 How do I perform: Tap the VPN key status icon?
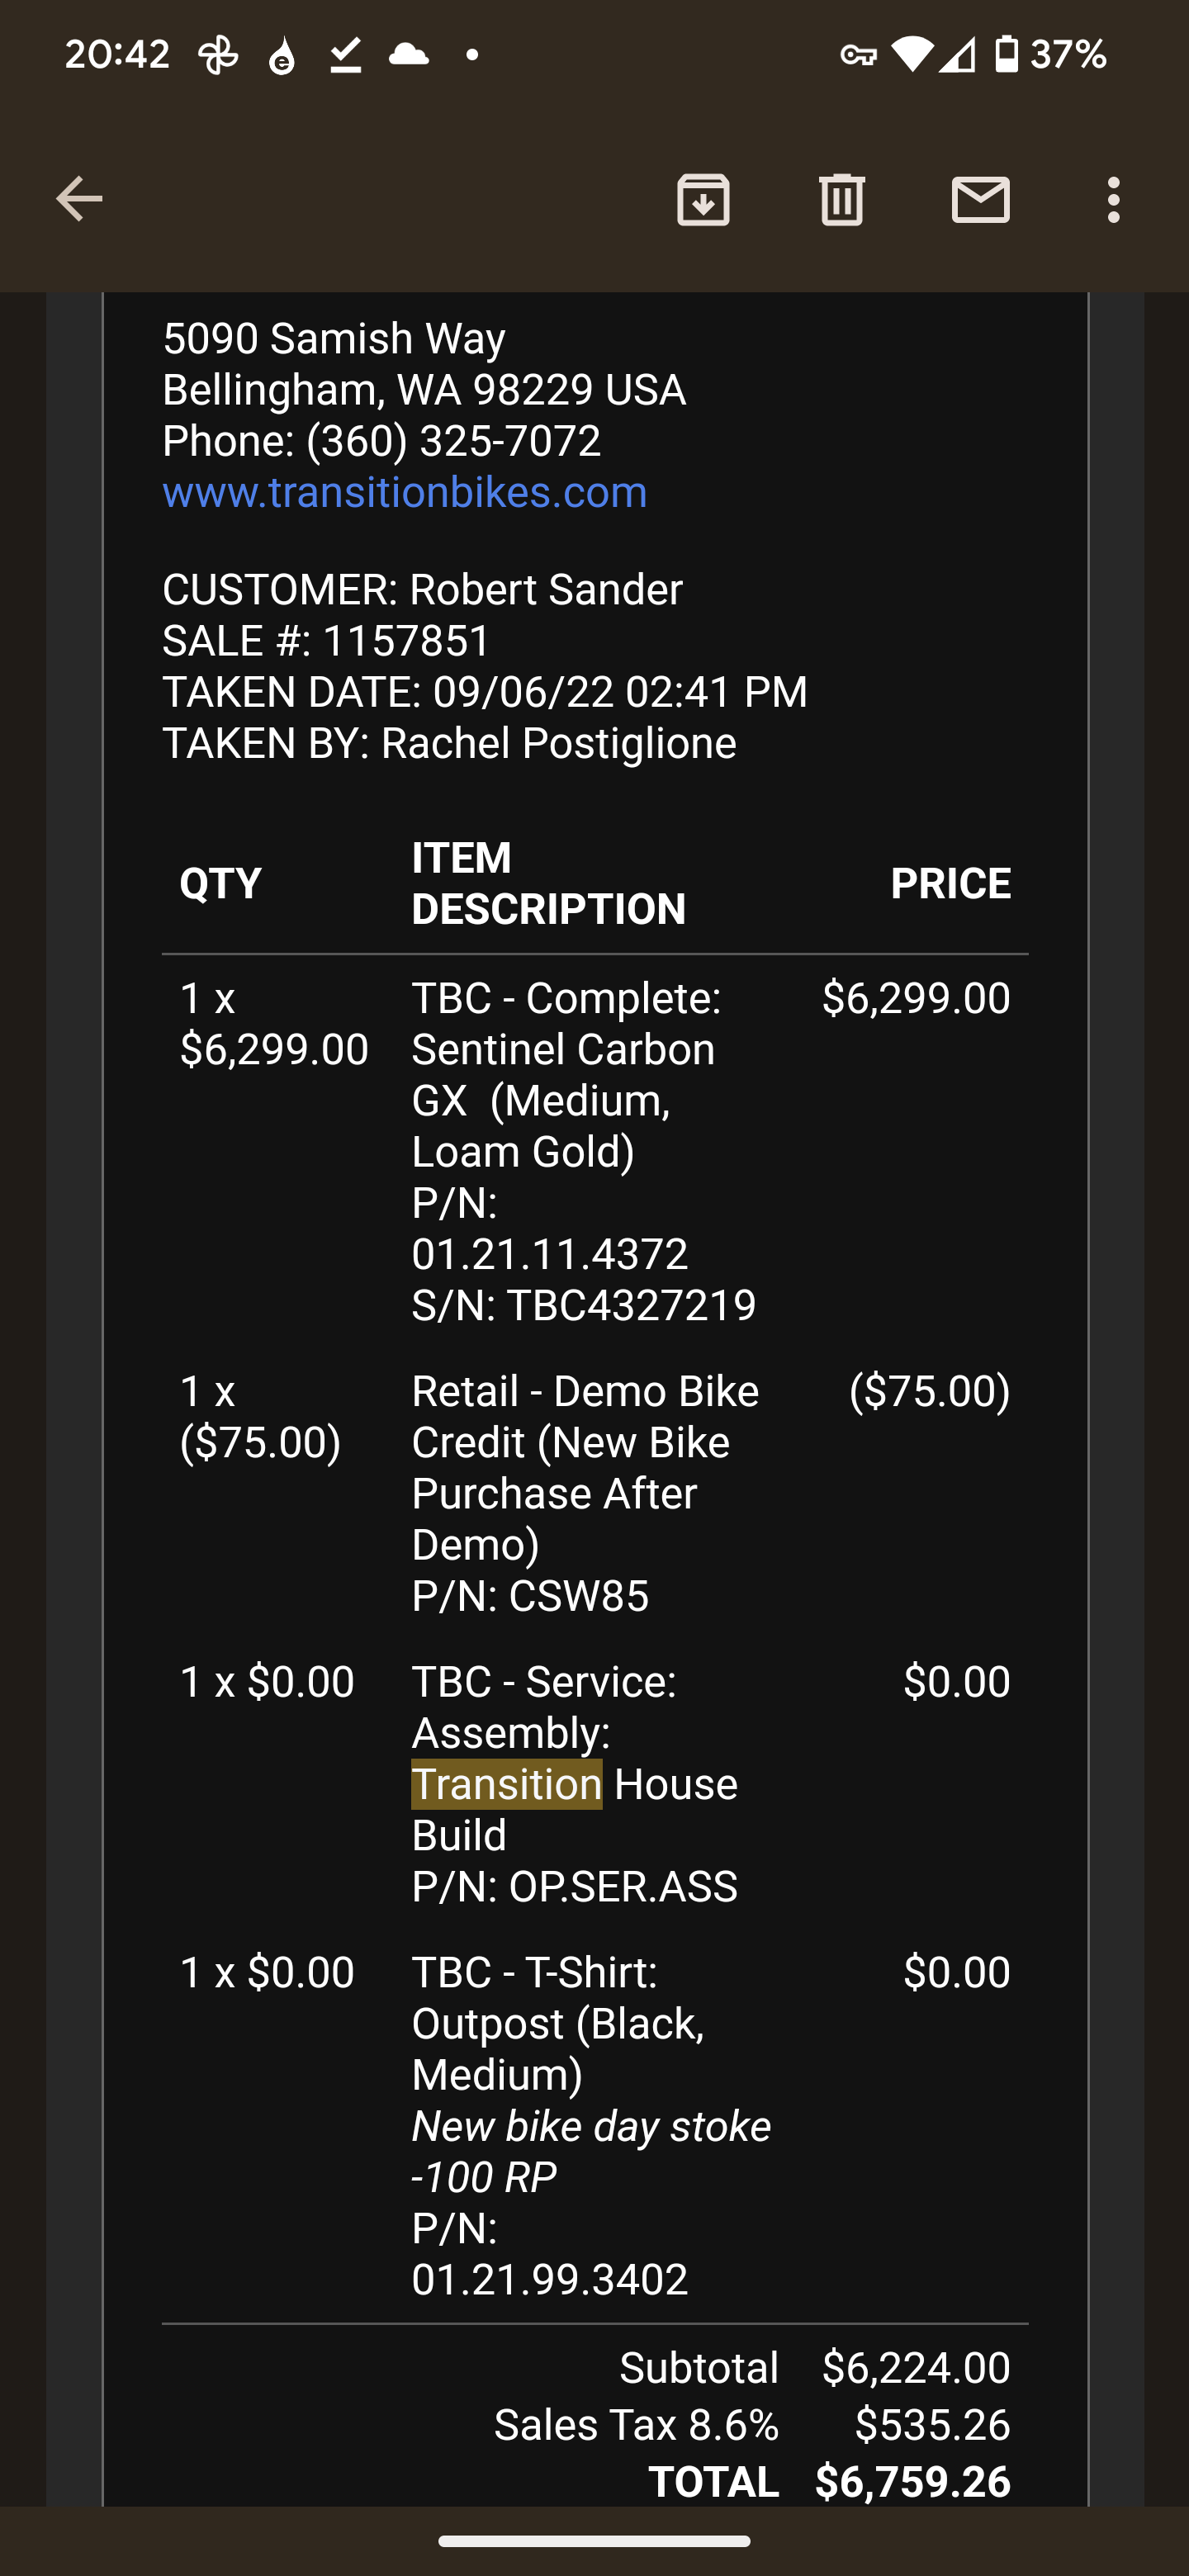tap(858, 55)
